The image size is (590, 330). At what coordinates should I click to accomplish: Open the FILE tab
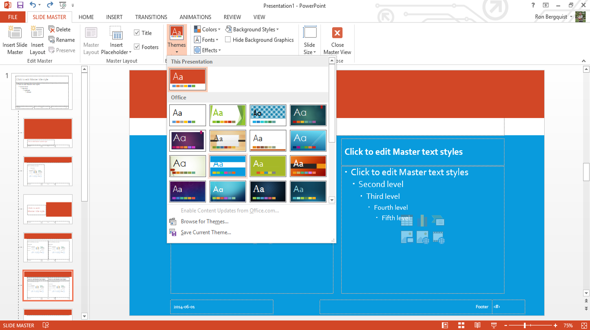[x=13, y=17]
